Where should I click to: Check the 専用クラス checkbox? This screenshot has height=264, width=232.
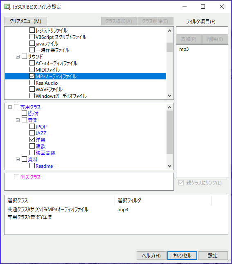pyautogui.click(x=16, y=107)
